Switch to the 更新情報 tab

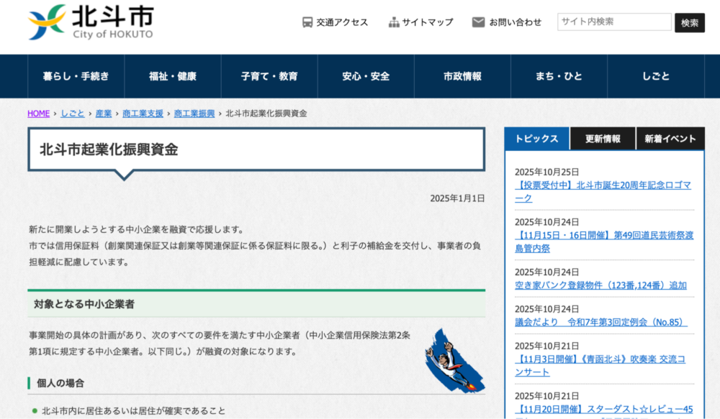tap(603, 139)
